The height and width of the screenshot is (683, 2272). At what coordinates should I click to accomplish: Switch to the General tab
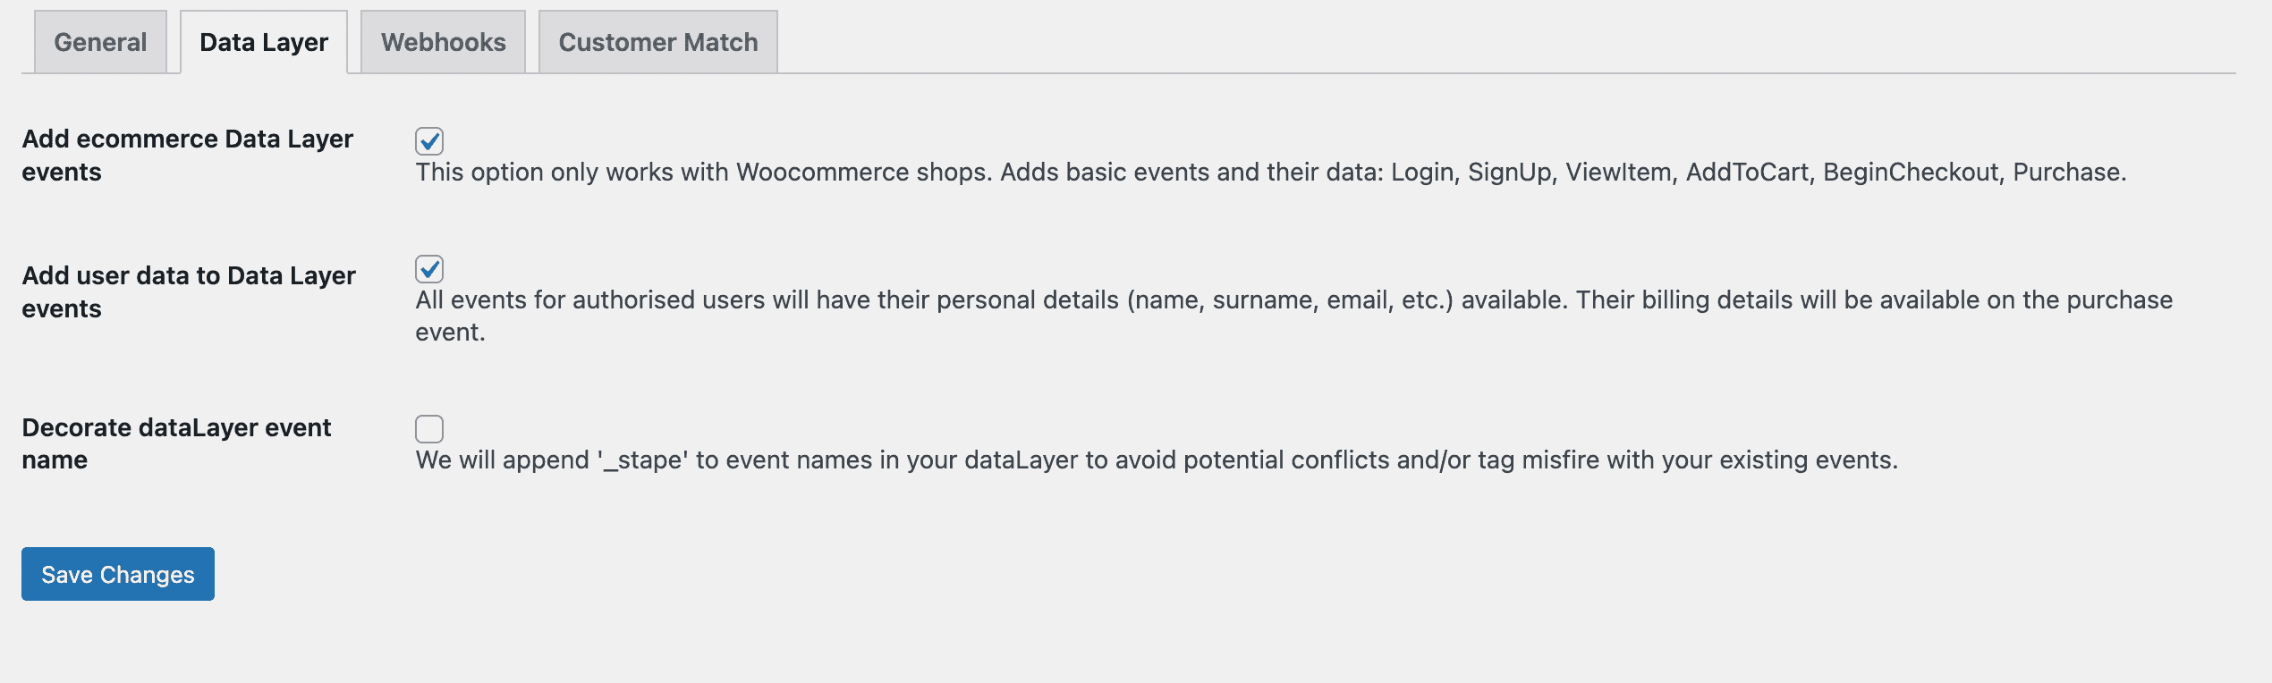[x=100, y=42]
